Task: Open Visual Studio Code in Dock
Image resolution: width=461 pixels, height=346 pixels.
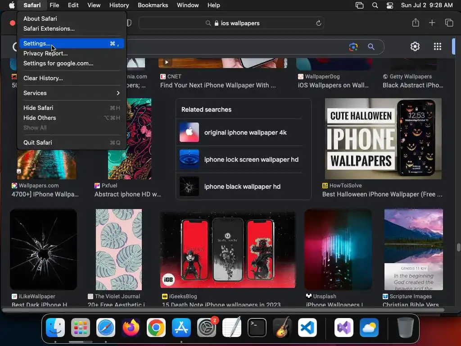Action: pyautogui.click(x=307, y=328)
